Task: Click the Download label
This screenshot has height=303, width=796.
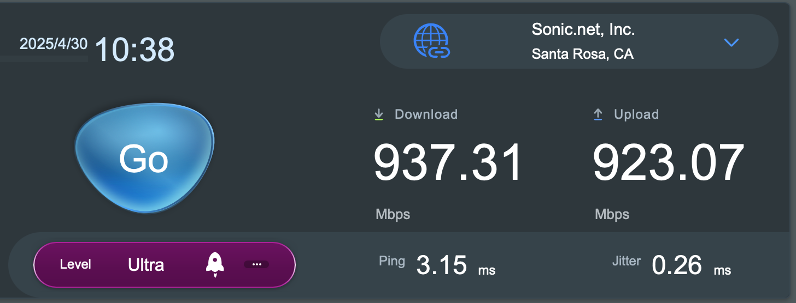Action: point(426,114)
